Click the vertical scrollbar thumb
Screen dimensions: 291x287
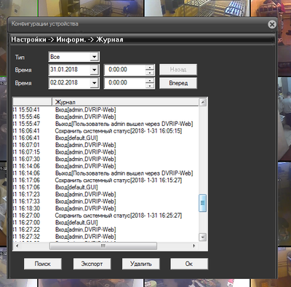point(202,203)
